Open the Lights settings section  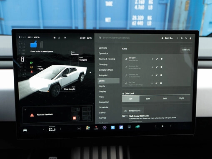(102, 86)
